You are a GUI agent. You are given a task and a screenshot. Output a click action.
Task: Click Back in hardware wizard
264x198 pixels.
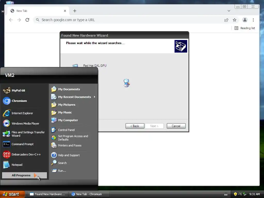tap(135, 126)
